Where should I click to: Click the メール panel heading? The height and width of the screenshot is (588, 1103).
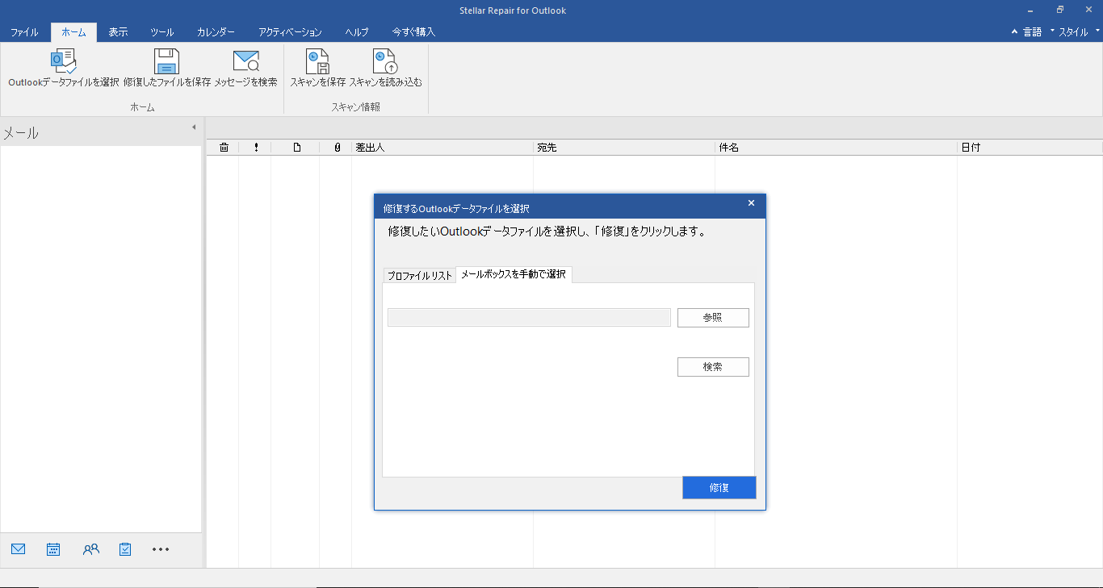(21, 133)
